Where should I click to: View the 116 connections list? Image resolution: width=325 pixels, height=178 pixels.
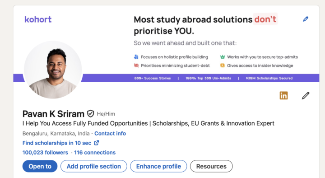[x=95, y=153]
